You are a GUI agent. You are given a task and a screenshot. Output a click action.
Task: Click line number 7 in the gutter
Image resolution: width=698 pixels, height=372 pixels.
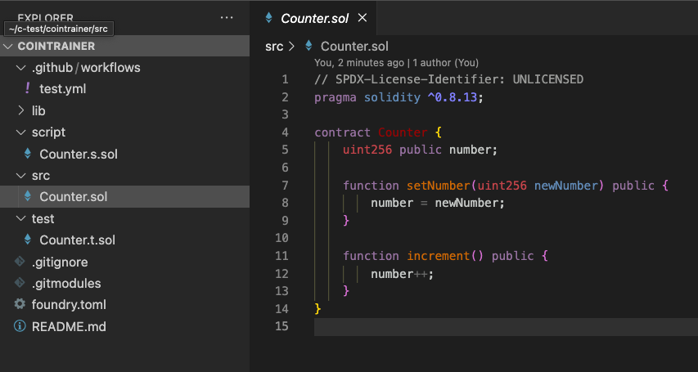(285, 186)
